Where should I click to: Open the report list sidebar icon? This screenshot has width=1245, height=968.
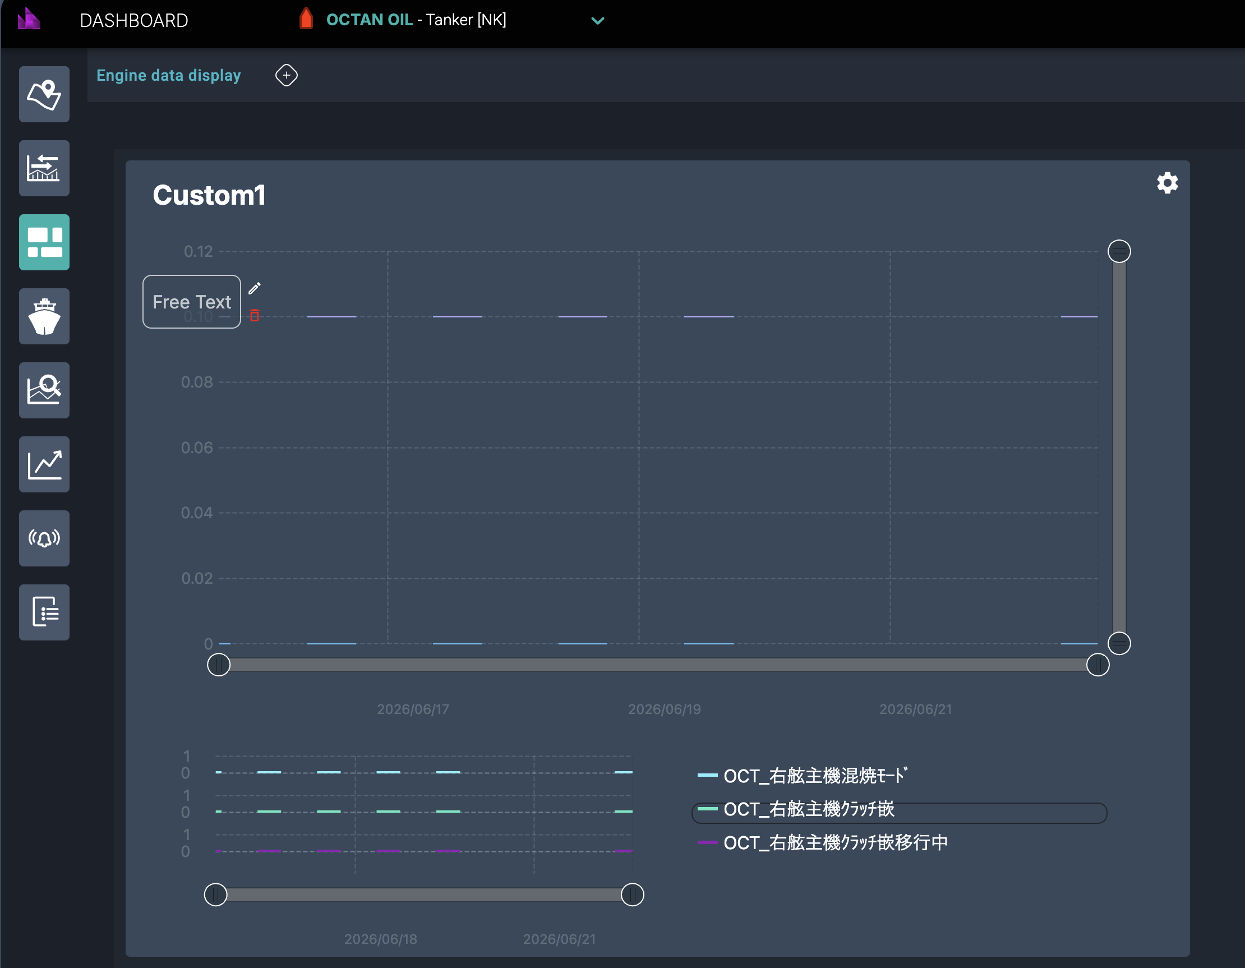[x=44, y=612]
